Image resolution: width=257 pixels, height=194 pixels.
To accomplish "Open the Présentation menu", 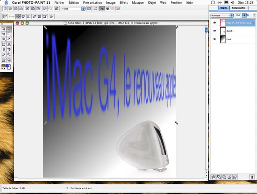I will [x=93, y=2].
